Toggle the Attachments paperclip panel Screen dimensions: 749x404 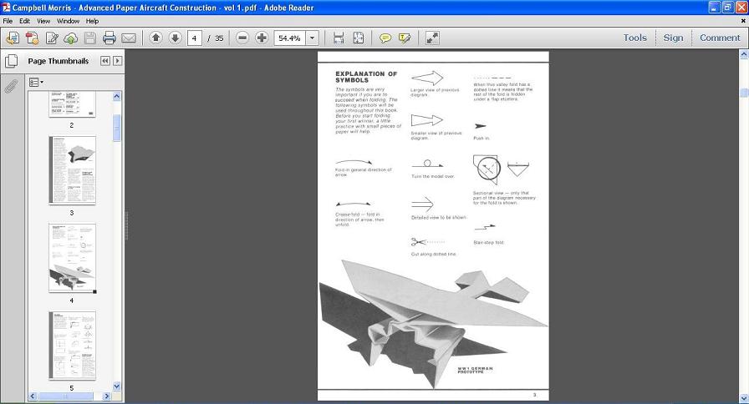12,85
